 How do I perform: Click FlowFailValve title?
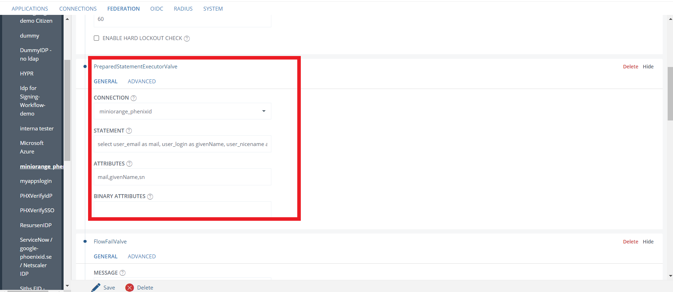pyautogui.click(x=110, y=242)
